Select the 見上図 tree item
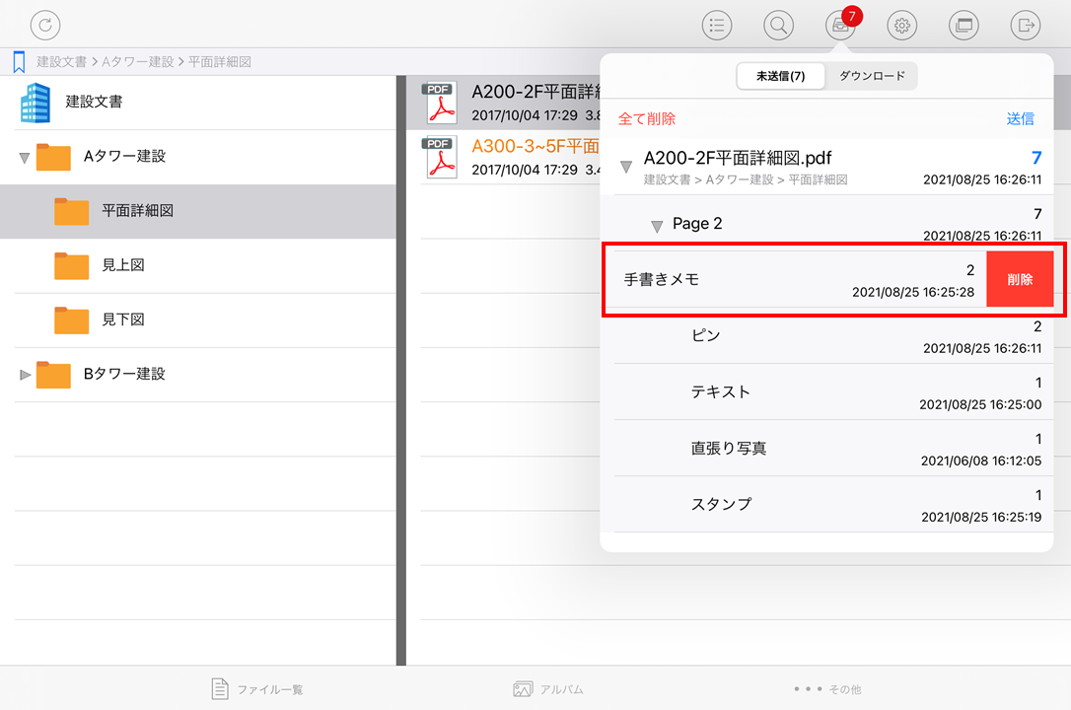 tap(198, 265)
